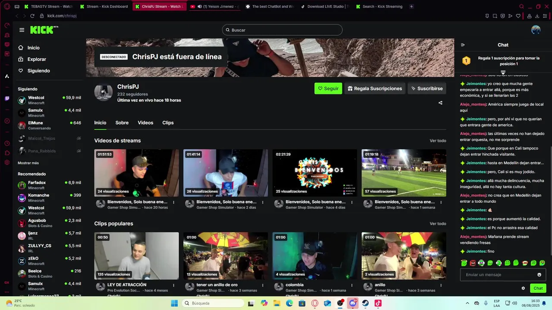552x310 pixels.
Task: Switch to Clips tab
Action: point(168,123)
